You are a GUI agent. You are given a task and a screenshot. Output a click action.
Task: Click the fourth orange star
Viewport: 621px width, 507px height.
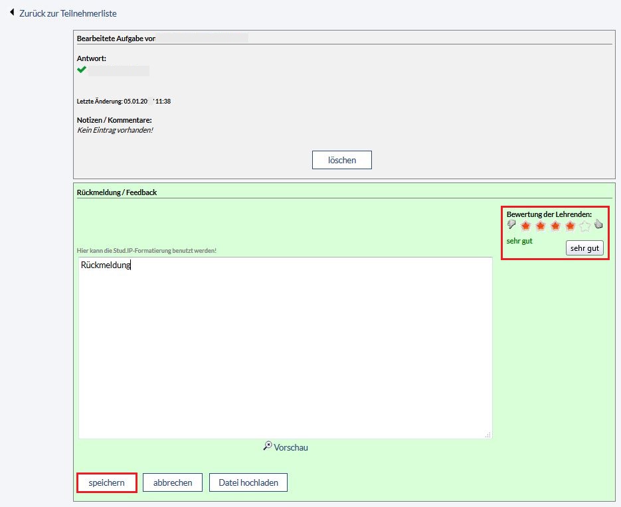tap(570, 226)
